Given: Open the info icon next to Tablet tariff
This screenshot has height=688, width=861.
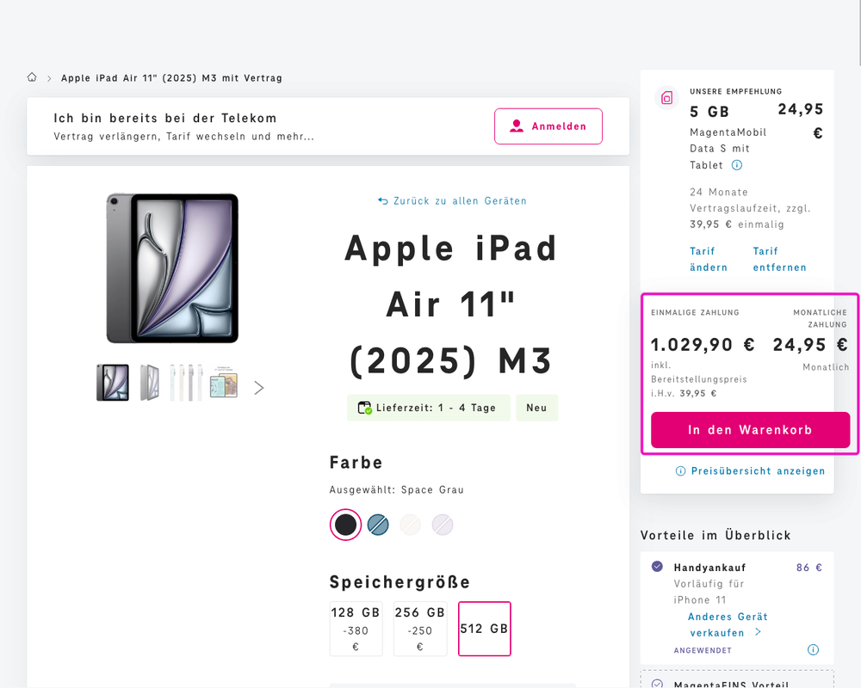Looking at the screenshot, I should click(739, 164).
